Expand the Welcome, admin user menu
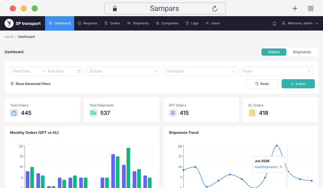Image resolution: width=323 pixels, height=188 pixels. tap(300, 23)
